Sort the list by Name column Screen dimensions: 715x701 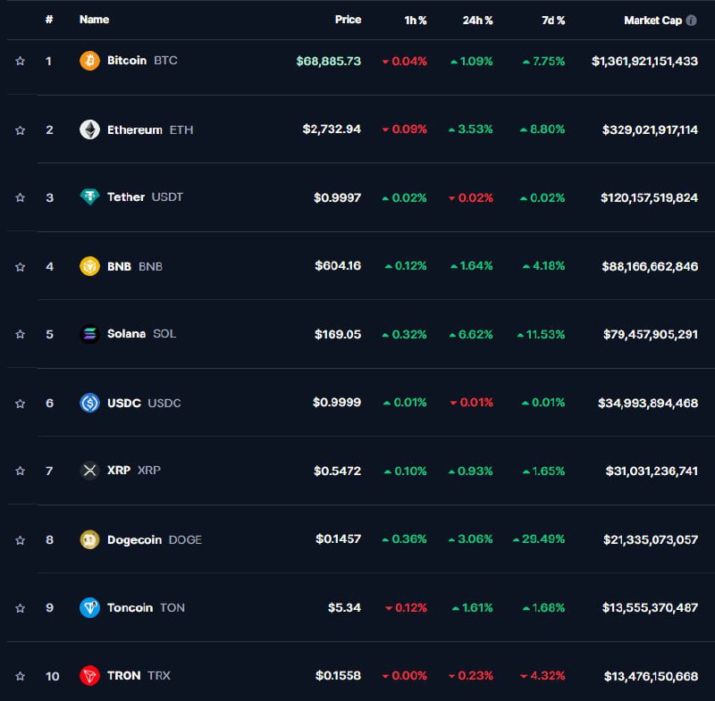[x=94, y=20]
